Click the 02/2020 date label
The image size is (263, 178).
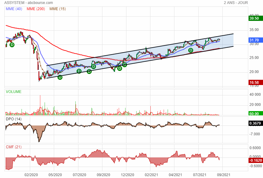[31, 175]
